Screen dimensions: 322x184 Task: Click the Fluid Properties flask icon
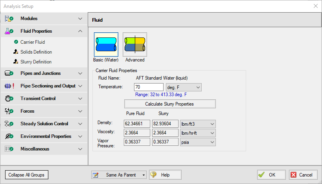tap(9, 31)
